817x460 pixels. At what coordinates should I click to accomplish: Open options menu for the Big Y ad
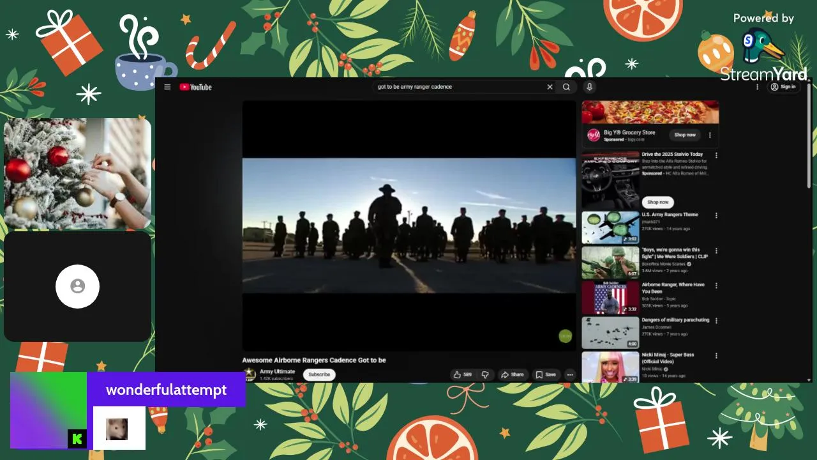point(710,135)
